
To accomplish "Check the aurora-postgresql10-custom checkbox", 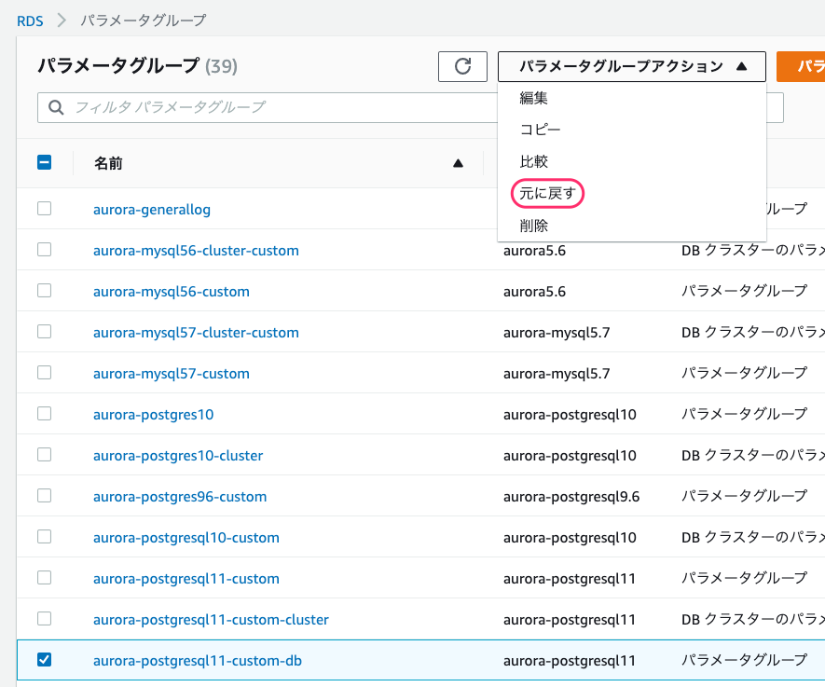I will pyautogui.click(x=44, y=537).
